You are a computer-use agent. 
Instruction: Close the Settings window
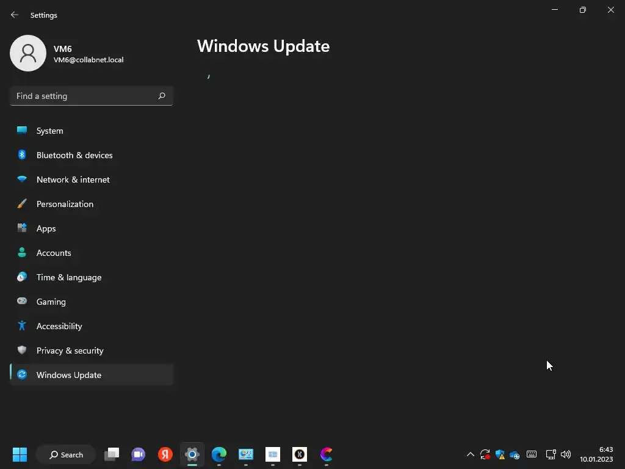point(610,10)
